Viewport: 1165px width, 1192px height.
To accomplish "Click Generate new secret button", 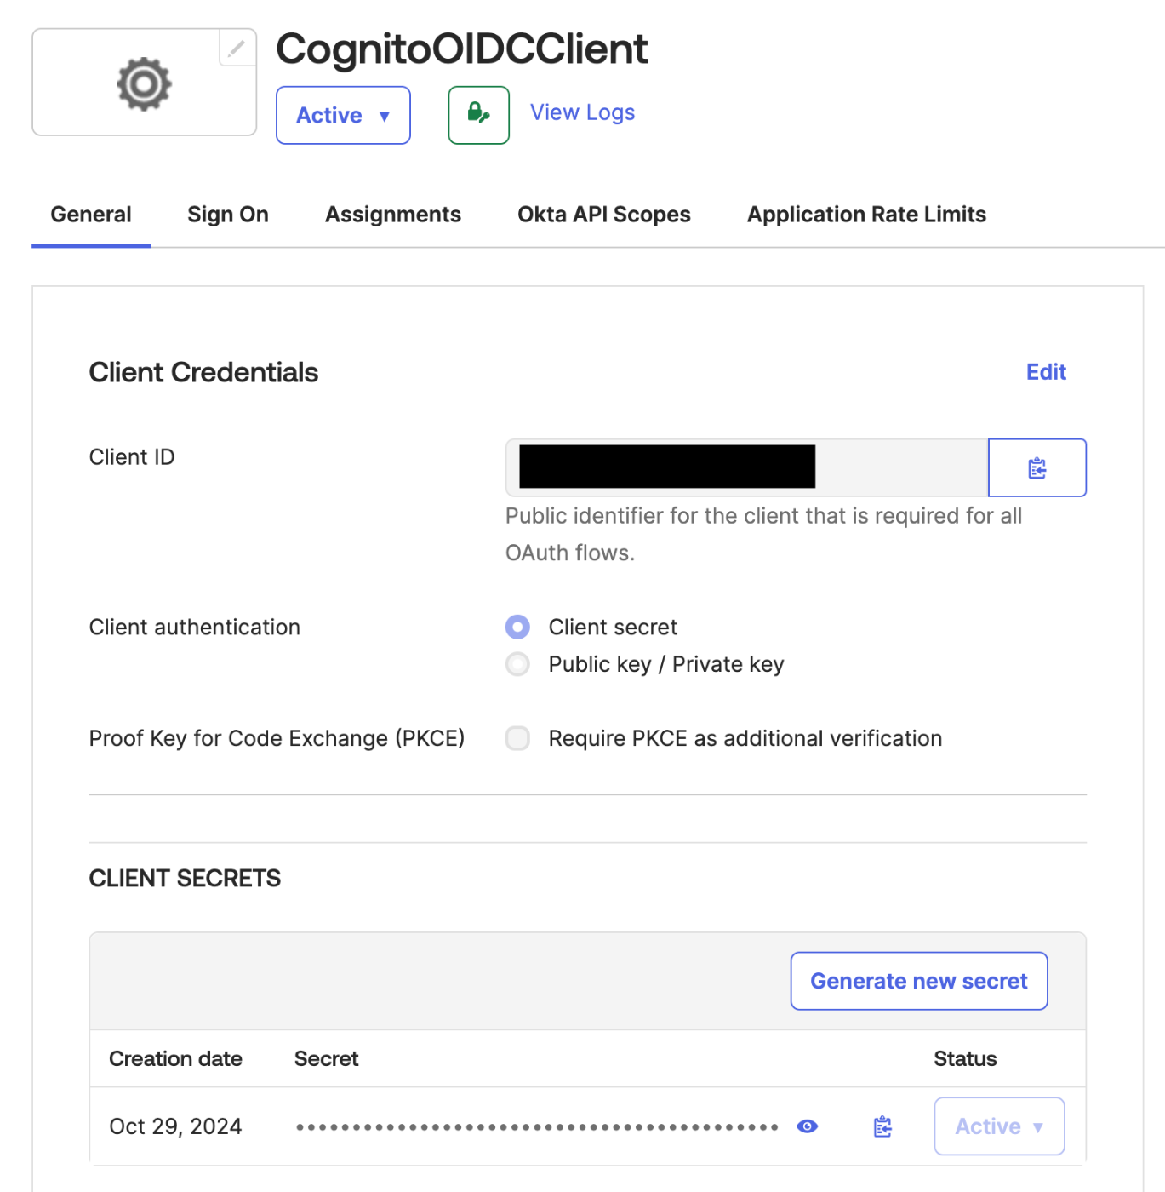I will click(919, 981).
